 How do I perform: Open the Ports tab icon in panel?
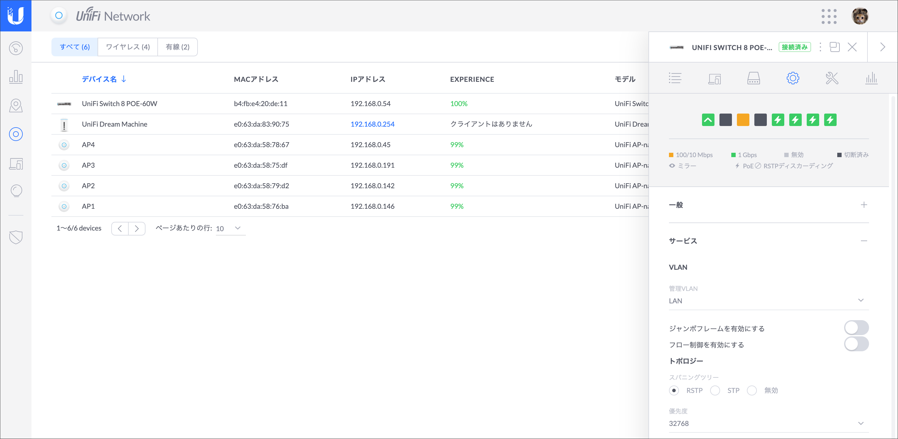tap(754, 78)
